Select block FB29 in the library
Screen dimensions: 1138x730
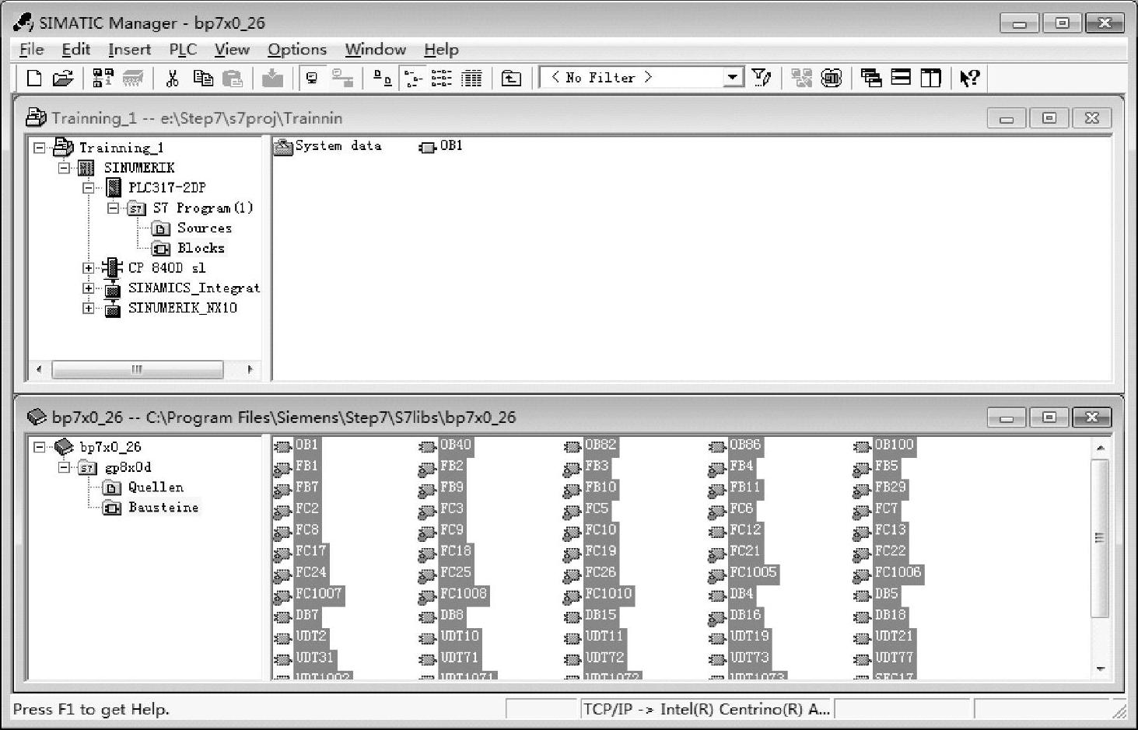891,487
